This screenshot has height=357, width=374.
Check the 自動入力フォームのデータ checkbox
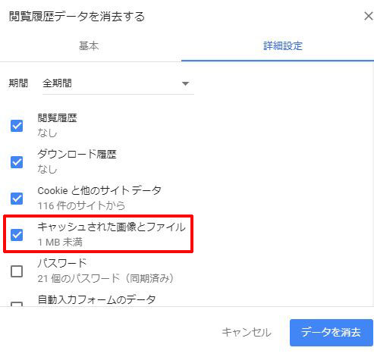click(x=17, y=304)
